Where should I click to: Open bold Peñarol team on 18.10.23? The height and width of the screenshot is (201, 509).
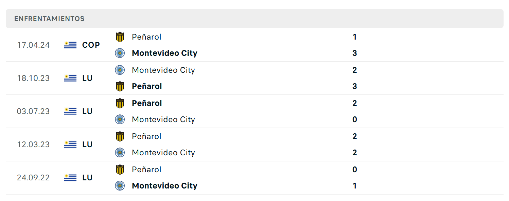point(147,86)
